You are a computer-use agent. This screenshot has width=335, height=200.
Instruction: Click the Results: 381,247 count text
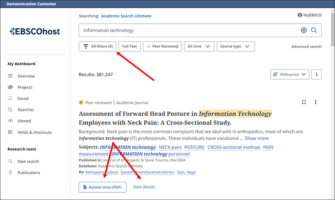coord(96,75)
